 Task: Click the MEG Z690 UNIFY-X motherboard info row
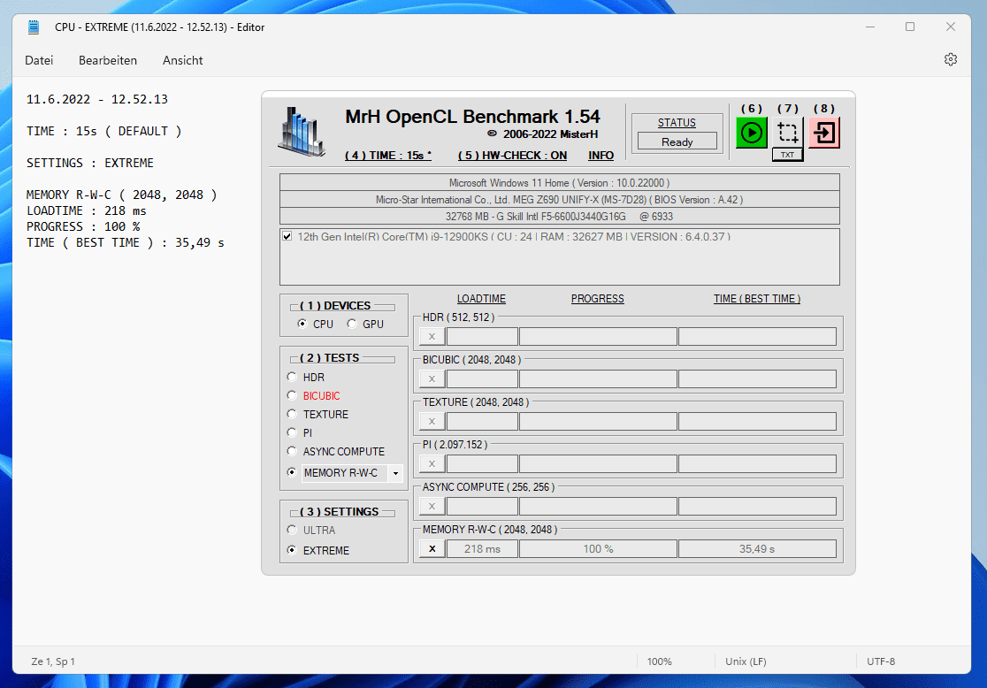[x=560, y=200]
